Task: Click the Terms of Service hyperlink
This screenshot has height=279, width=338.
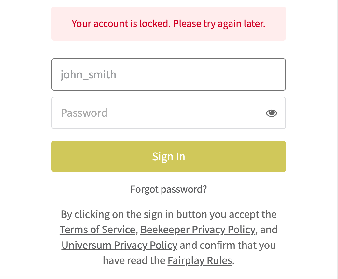Action: pyautogui.click(x=97, y=230)
